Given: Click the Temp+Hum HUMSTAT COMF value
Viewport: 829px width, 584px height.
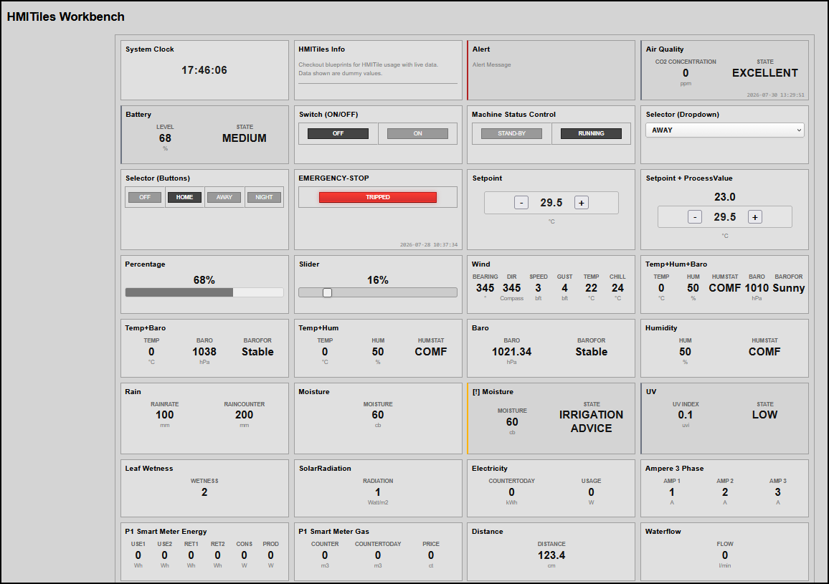Looking at the screenshot, I should [x=431, y=352].
